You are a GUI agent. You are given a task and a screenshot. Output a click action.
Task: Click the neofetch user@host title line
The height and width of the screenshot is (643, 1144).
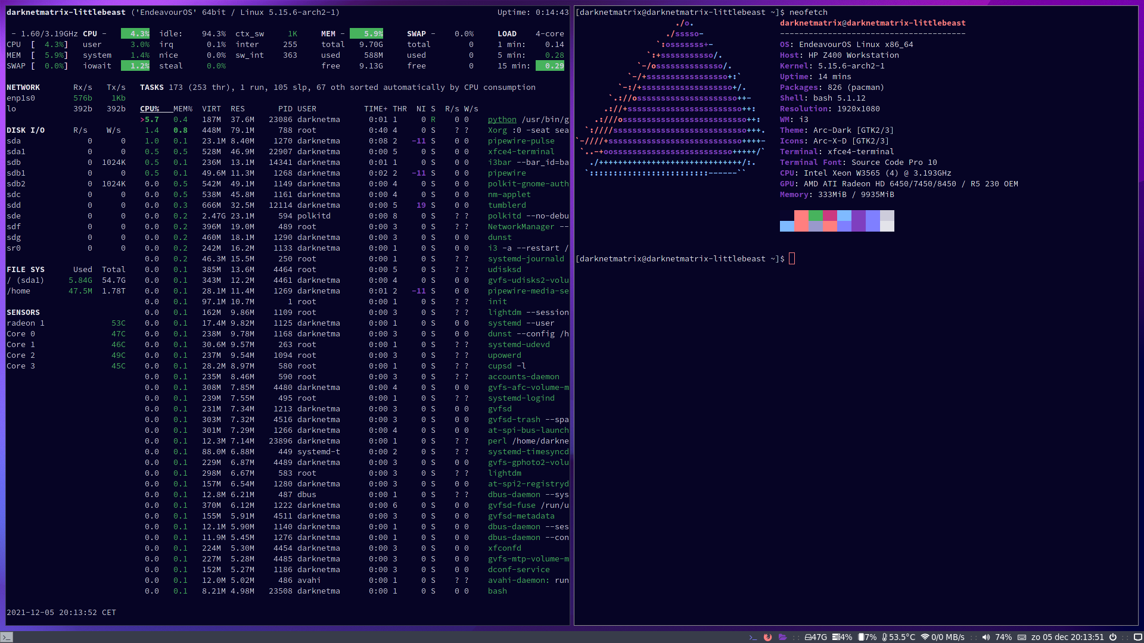point(873,23)
